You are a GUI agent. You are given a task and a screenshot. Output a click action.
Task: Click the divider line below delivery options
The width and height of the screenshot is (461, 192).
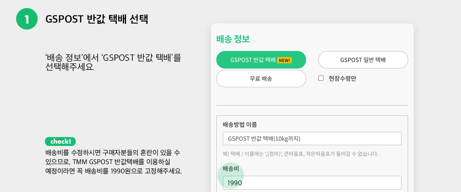(312, 105)
